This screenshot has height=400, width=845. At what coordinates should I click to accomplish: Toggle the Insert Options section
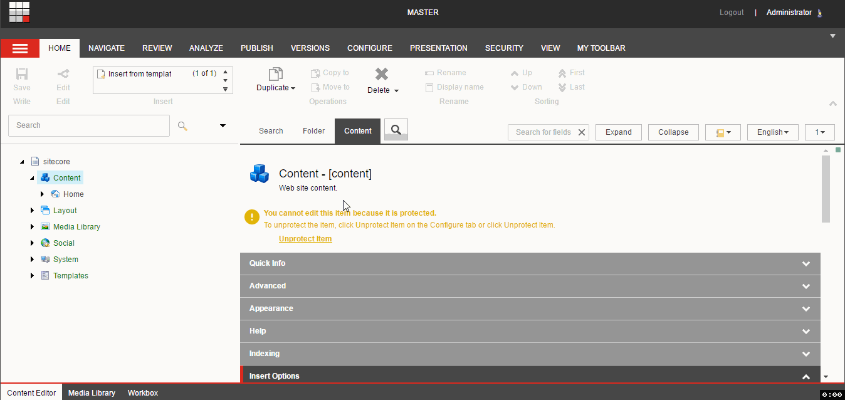(530, 376)
